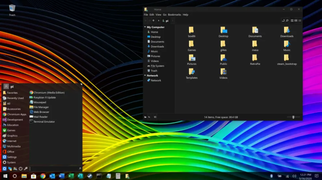
Task: Adjust the icon zoom slider
Action: pos(293,117)
